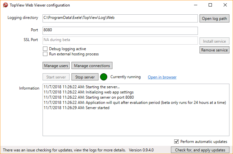Click inside the Port 8080 field

click(x=120, y=31)
